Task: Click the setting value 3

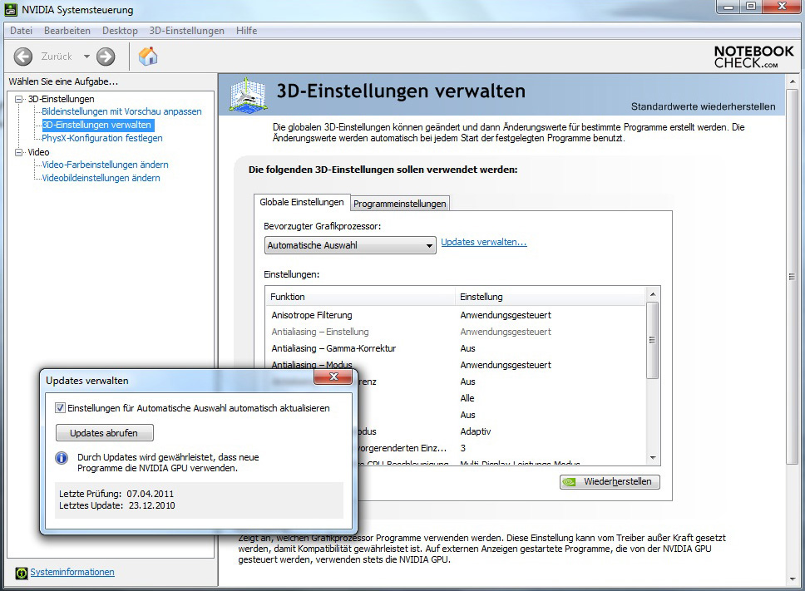Action: (x=463, y=448)
